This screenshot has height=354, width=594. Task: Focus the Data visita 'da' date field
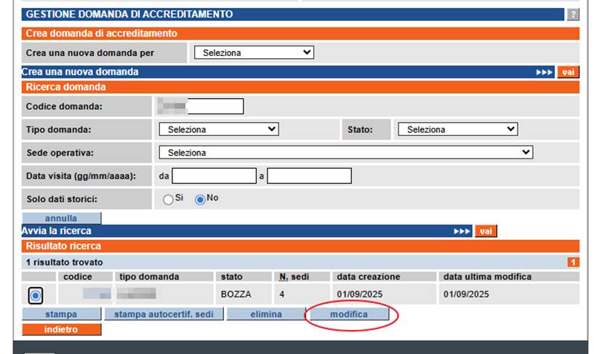(213, 176)
